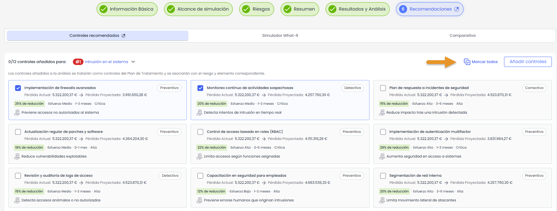Viewport: 557px width, 211px height.
Task: Click projected loss '4.364.204,30 €'
Action: click(135, 139)
